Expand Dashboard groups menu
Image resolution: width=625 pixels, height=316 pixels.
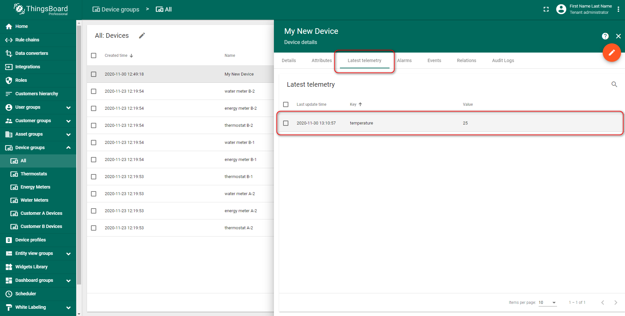click(x=68, y=281)
